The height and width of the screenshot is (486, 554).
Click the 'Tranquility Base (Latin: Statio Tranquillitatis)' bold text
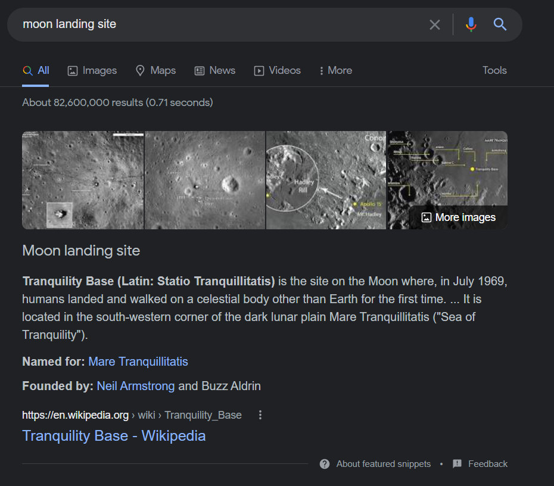pos(149,281)
